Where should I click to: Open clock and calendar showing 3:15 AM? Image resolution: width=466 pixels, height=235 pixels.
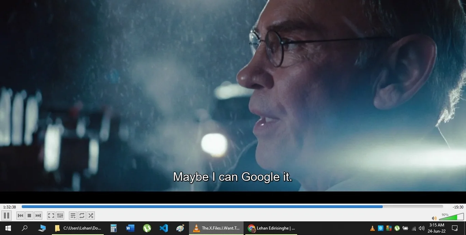tap(437, 228)
